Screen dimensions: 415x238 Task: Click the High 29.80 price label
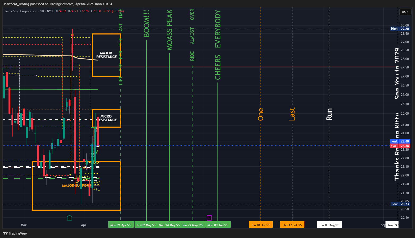coord(400,29)
